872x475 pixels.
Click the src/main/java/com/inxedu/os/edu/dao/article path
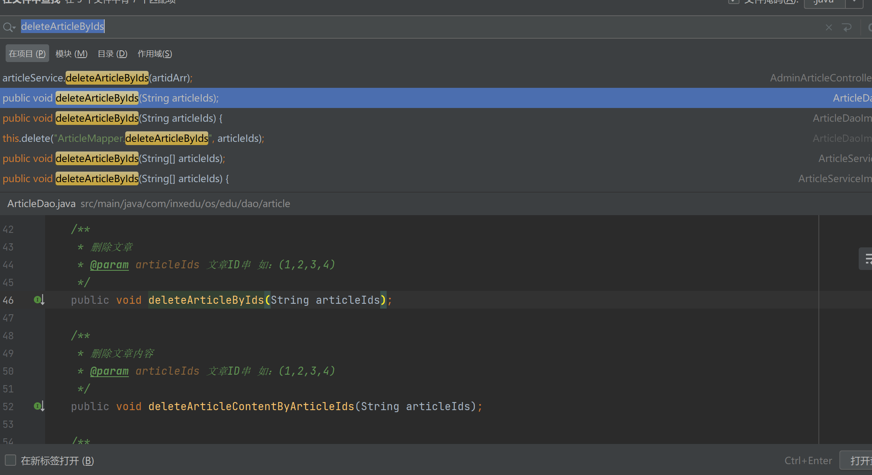(x=185, y=203)
